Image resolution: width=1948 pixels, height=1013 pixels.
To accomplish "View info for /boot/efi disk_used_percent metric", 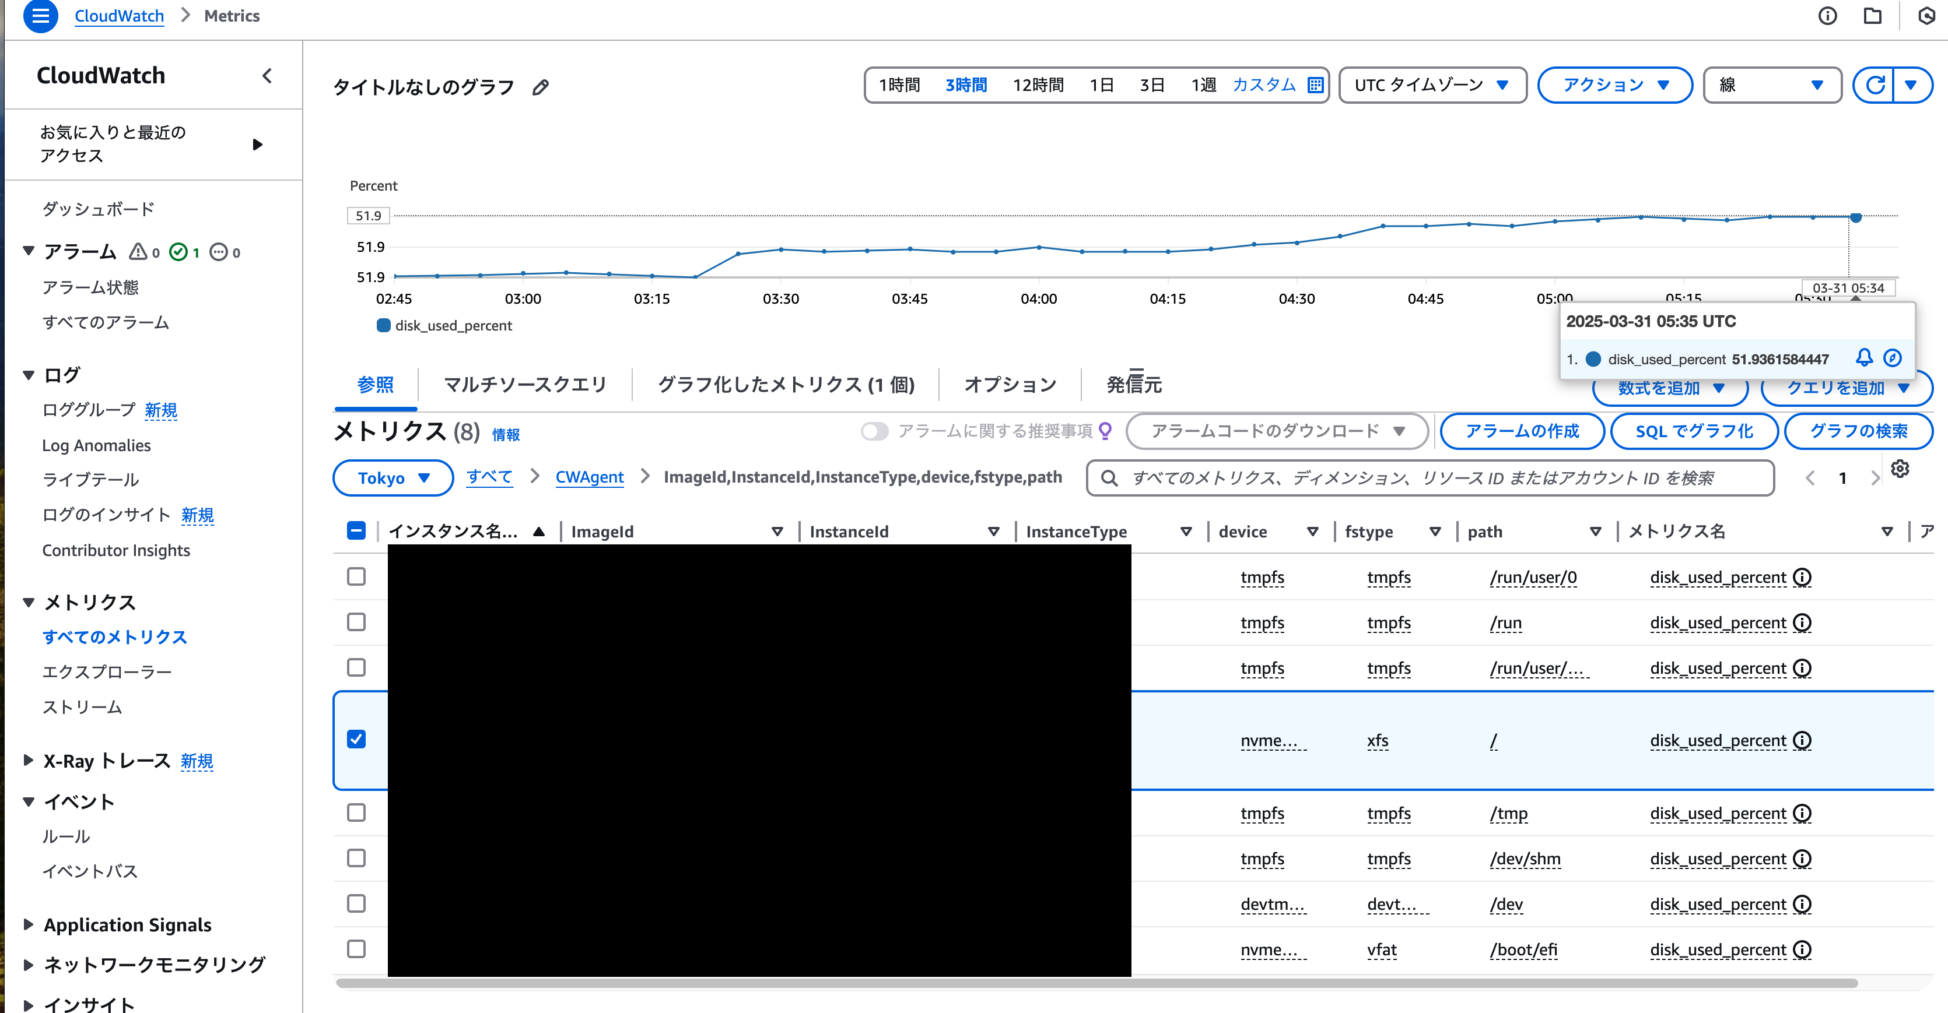I will tap(1803, 949).
